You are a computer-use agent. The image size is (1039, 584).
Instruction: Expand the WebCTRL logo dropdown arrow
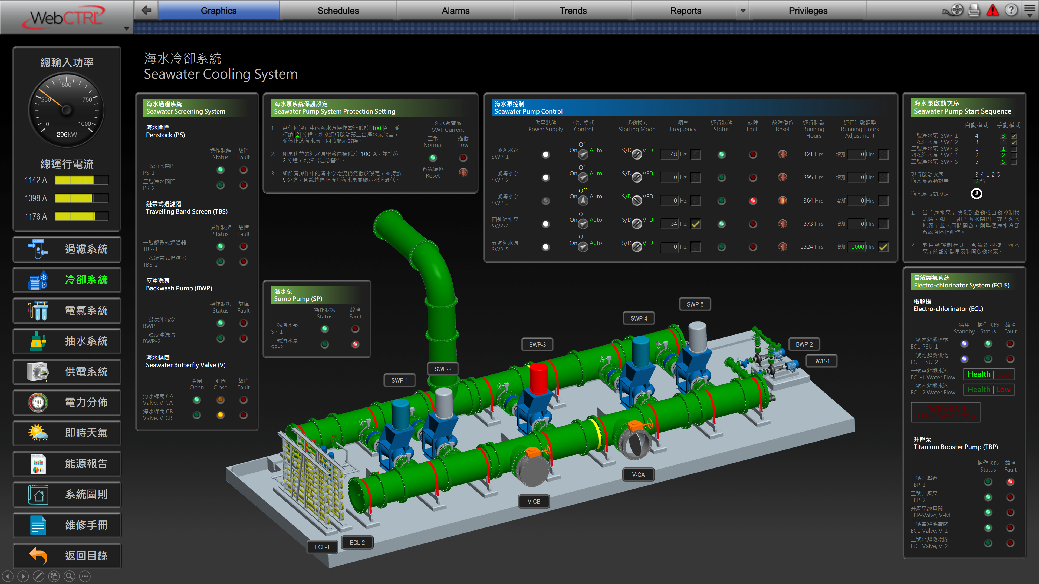click(127, 29)
